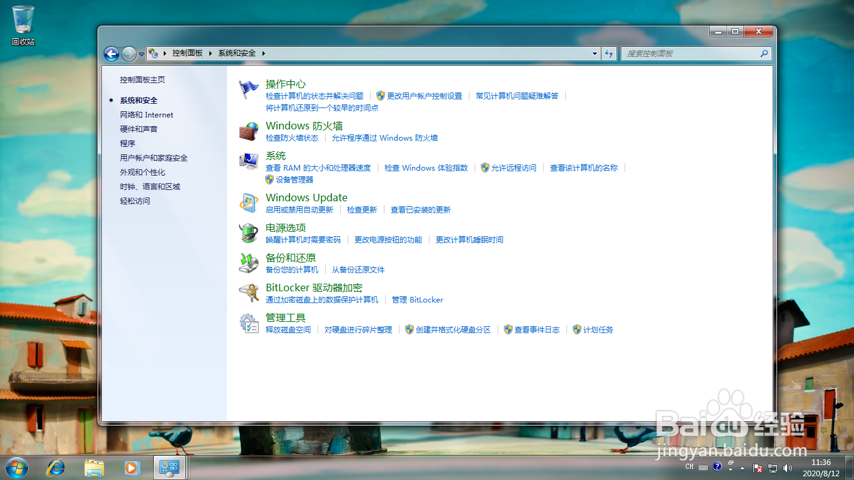Click 系统和安全 breadcrumb segment
Image resolution: width=854 pixels, height=480 pixels.
[x=237, y=54]
